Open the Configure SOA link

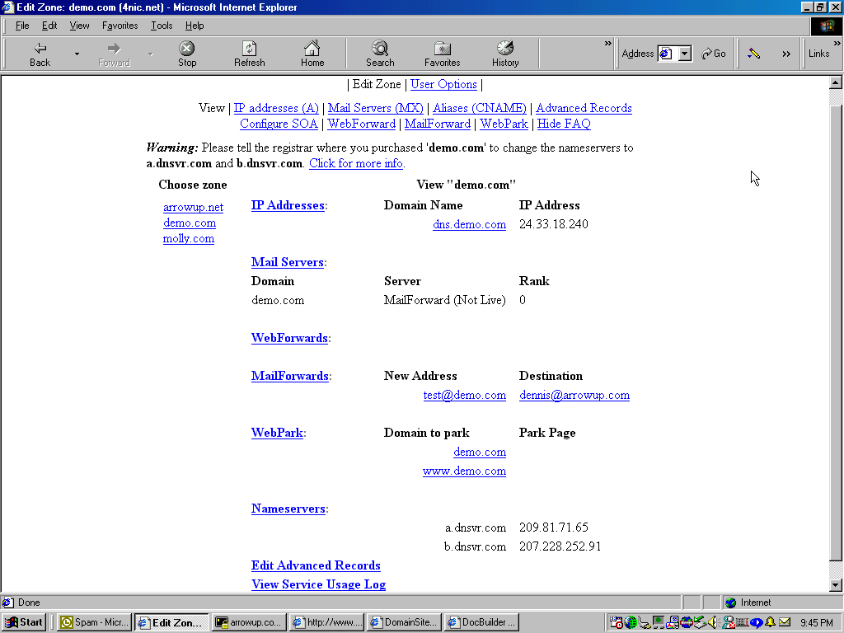(x=279, y=124)
